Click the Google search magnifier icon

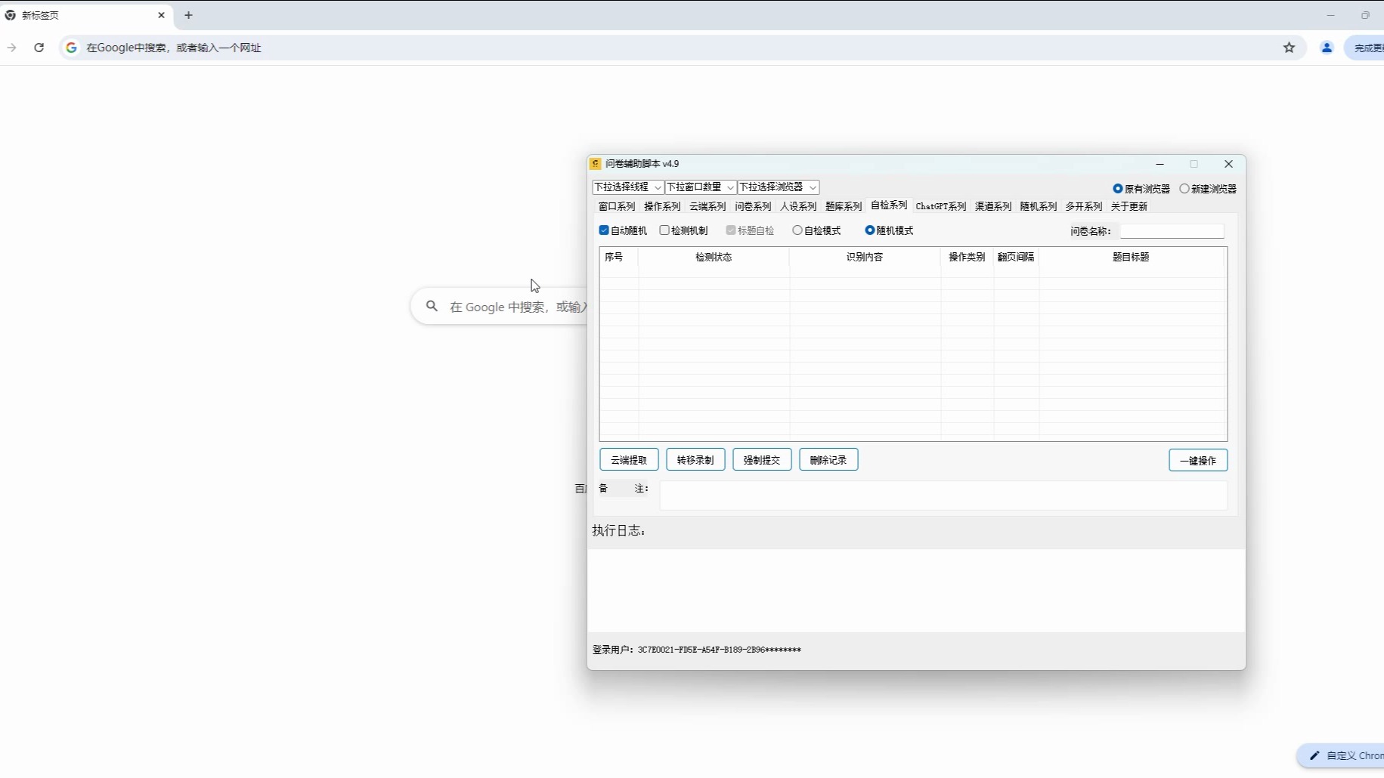[x=432, y=306]
